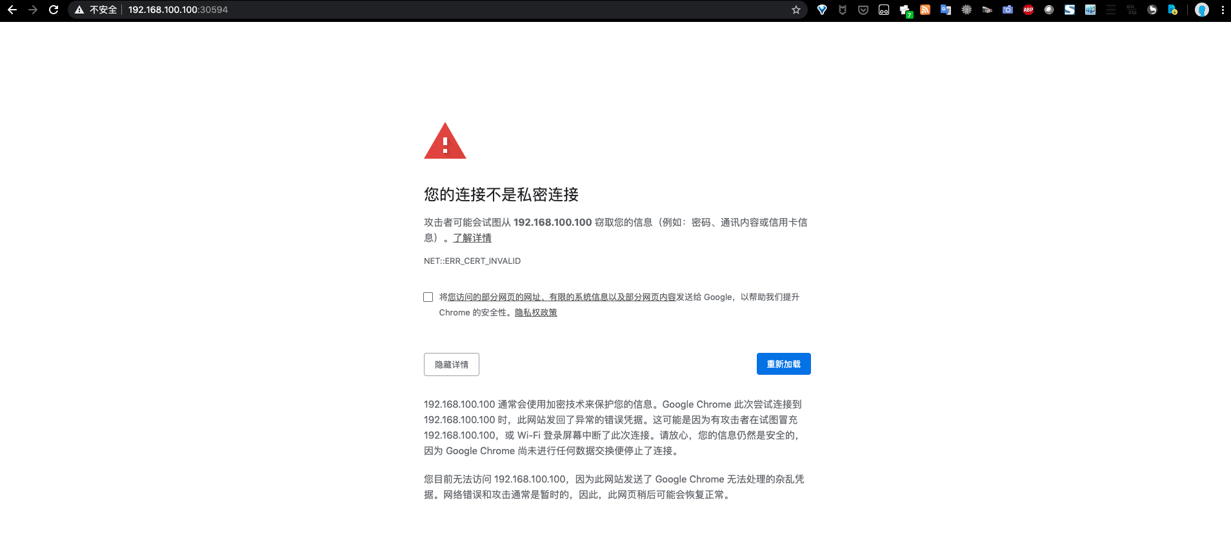Viewport: 1231px width, 538px height.
Task: Open the underlined link about 网页的网址 and 系统信息
Action: pyautogui.click(x=562, y=297)
